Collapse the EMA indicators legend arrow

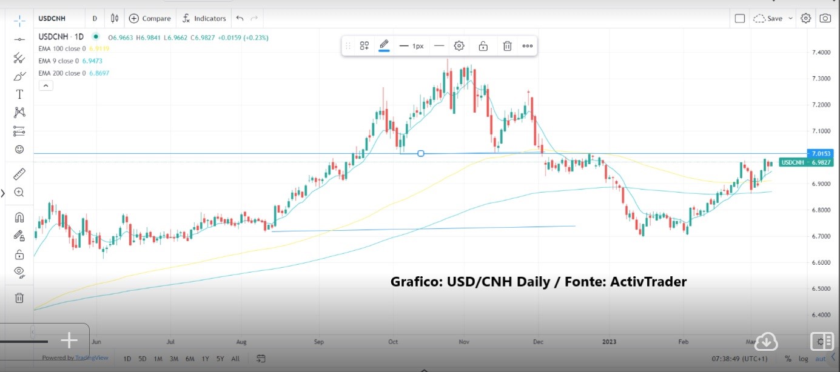(x=45, y=85)
